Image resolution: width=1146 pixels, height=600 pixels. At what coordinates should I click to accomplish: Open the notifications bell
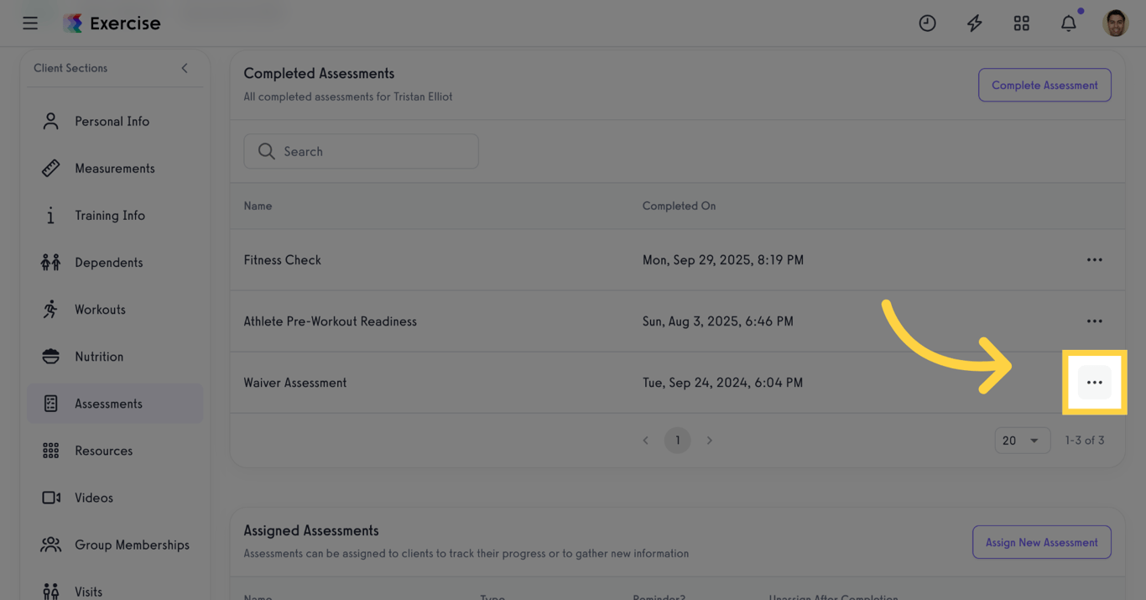pyautogui.click(x=1068, y=23)
